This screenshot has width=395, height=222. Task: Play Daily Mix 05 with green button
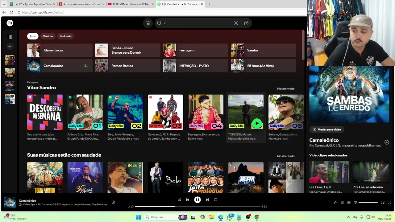[x=257, y=123]
